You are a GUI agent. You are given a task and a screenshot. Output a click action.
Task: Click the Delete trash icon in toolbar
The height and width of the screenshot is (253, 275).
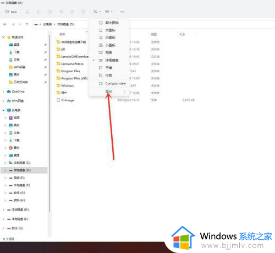tap(84, 12)
